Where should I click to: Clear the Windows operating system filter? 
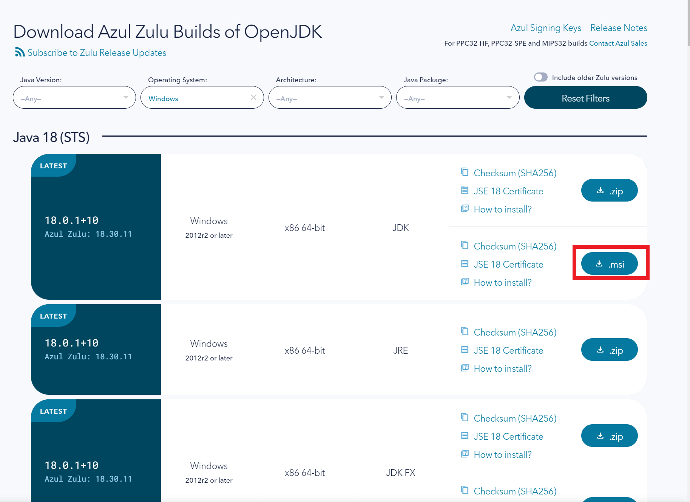253,98
